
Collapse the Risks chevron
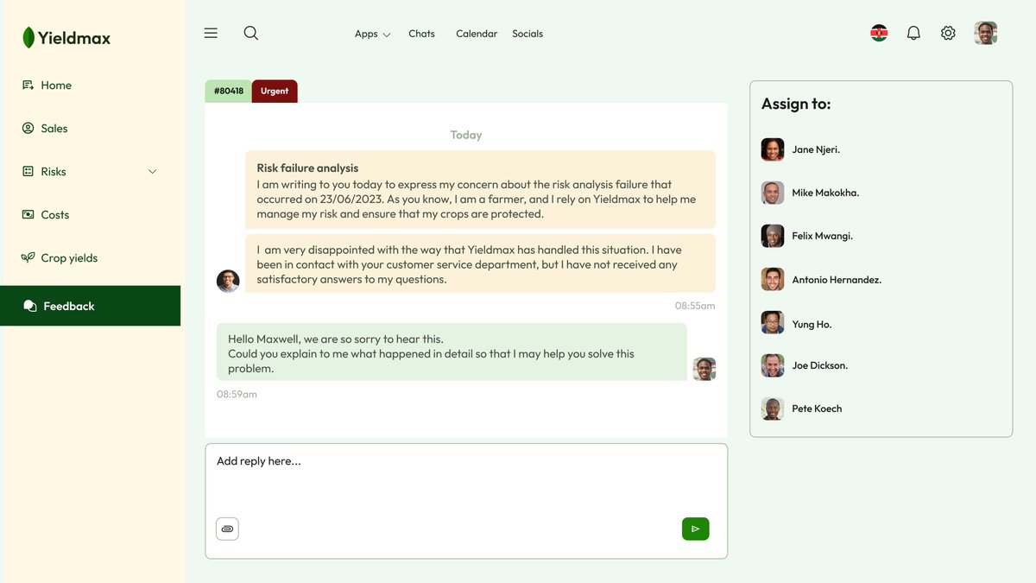pos(152,171)
